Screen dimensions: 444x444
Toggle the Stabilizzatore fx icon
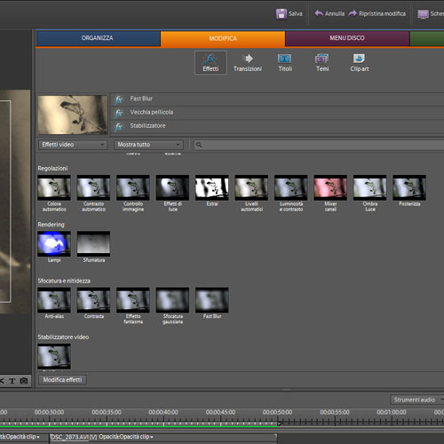point(119,127)
